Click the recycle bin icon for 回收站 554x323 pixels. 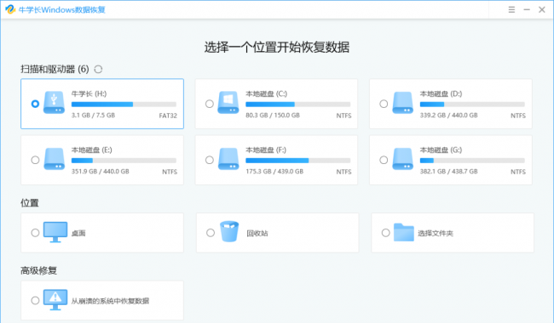229,231
